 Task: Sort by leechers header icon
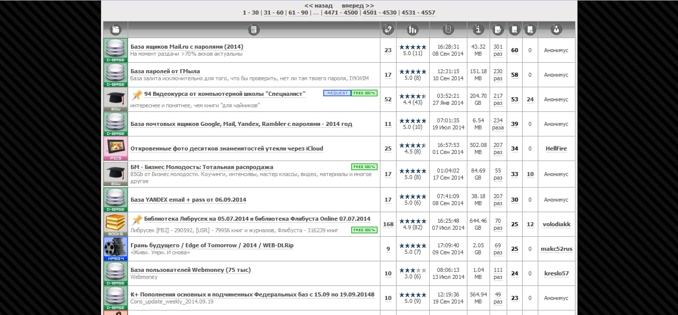pos(530,30)
